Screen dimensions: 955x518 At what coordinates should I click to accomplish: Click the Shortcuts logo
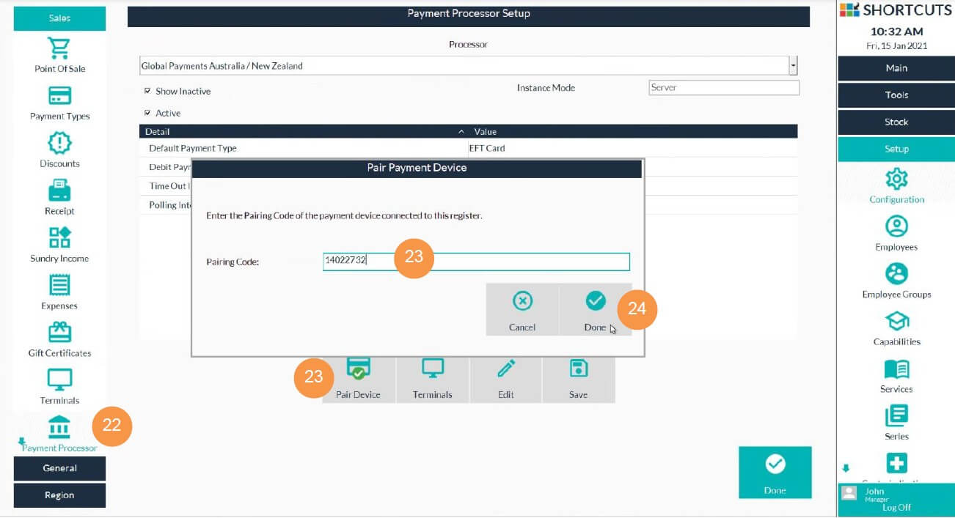pos(896,10)
